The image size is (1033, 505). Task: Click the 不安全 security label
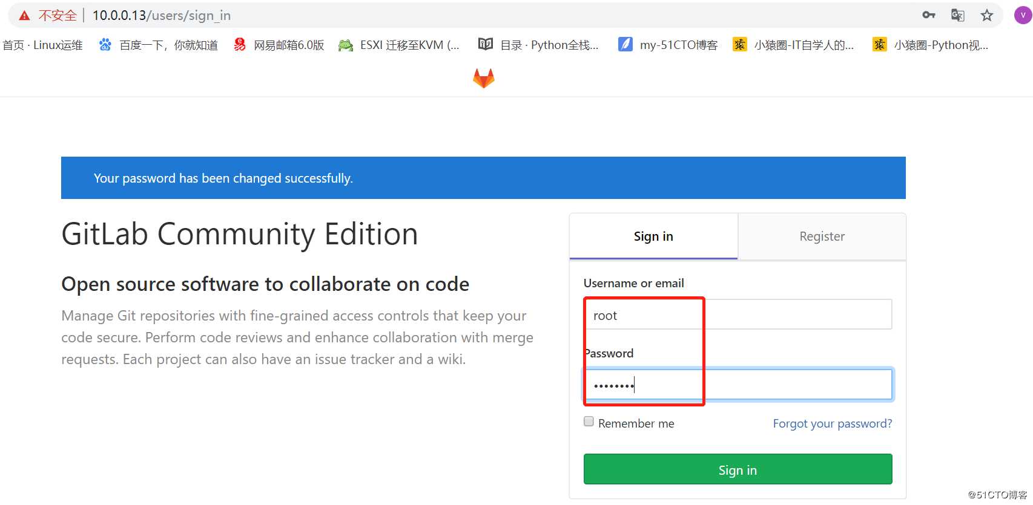coord(58,16)
